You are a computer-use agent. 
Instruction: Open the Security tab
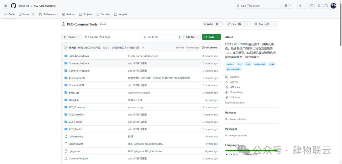click(103, 14)
